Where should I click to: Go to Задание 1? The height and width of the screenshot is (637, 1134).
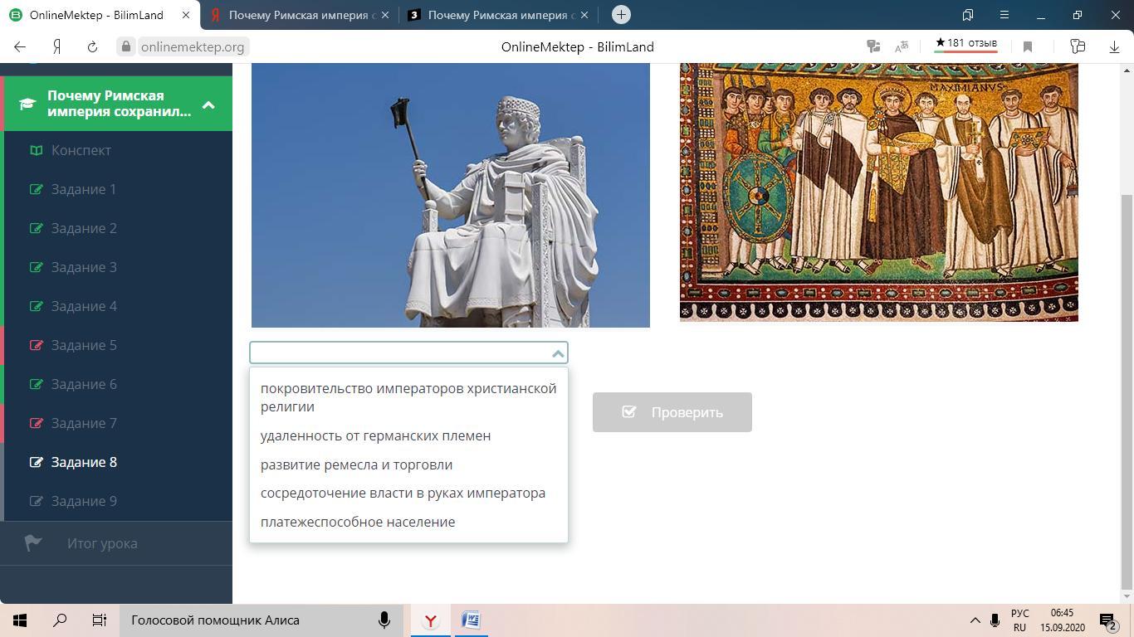84,189
